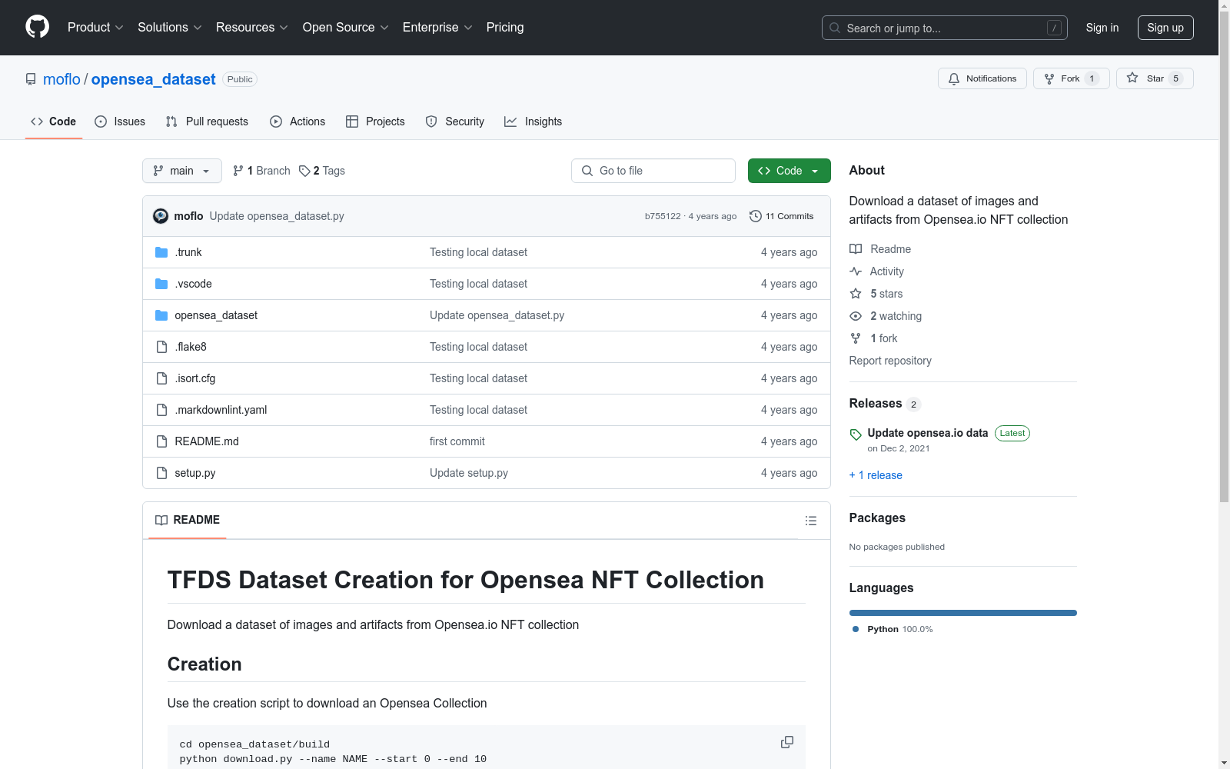Screen dimensions: 1230x769
Task: Open the 1 Branch link
Action: 261,171
